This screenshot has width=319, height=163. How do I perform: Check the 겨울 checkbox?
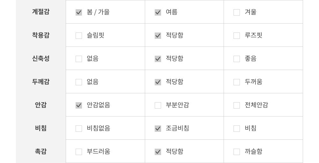[237, 12]
